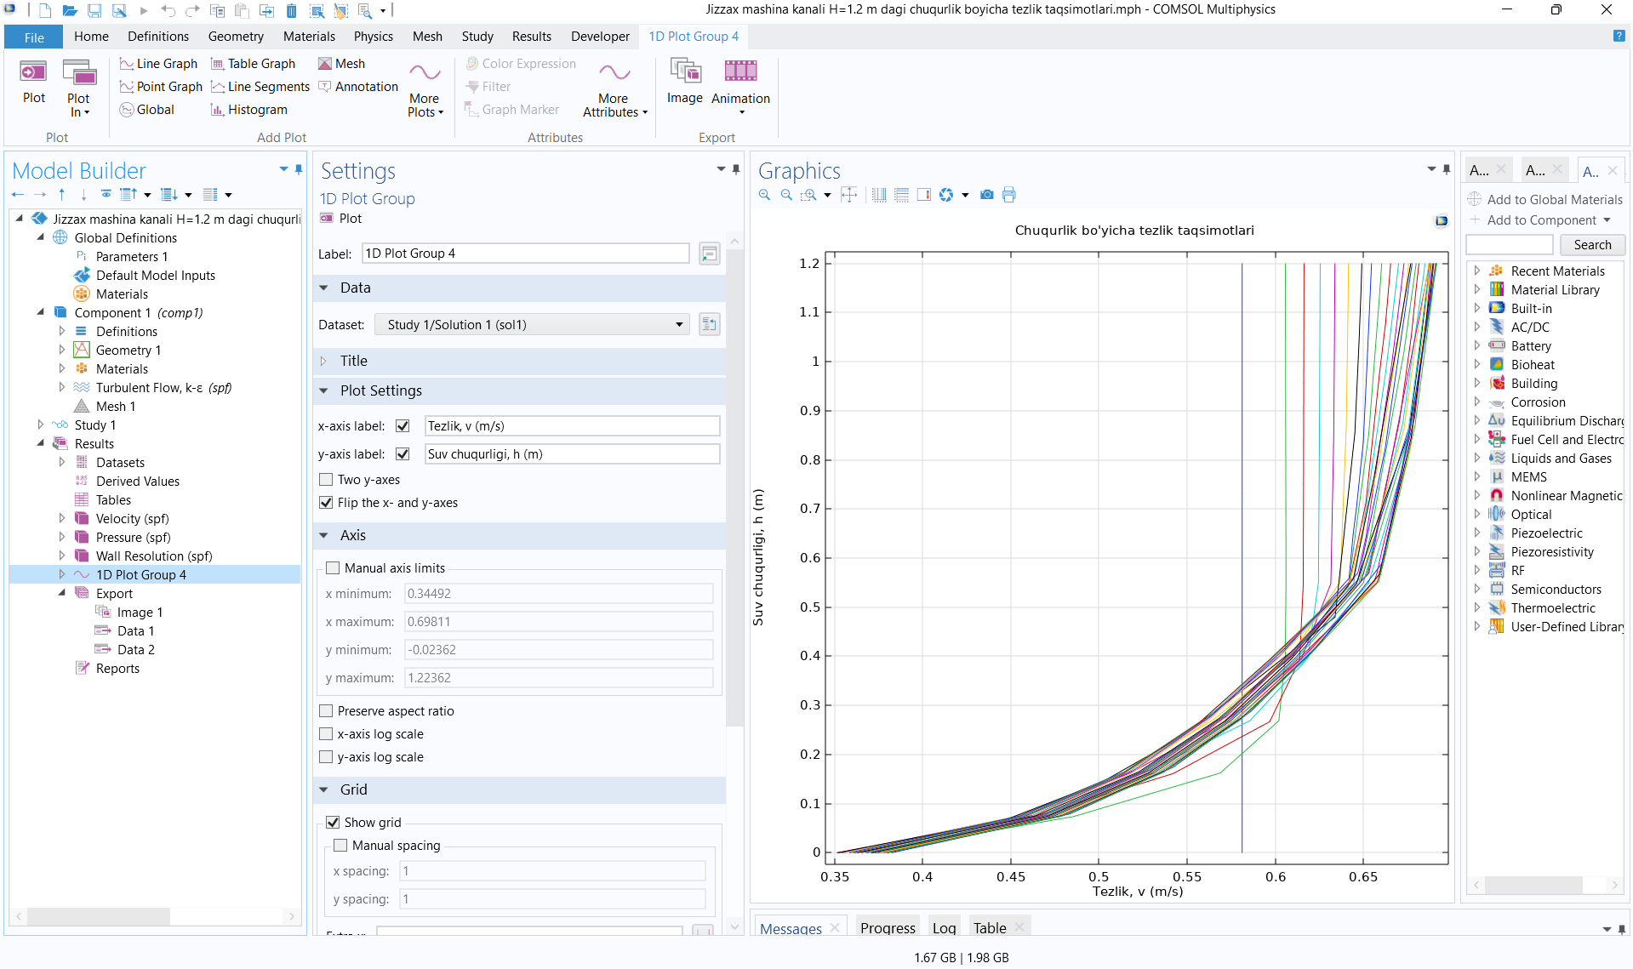Undo the last action in quick access toolbar
Viewport: 1633px width, 969px height.
[x=168, y=10]
